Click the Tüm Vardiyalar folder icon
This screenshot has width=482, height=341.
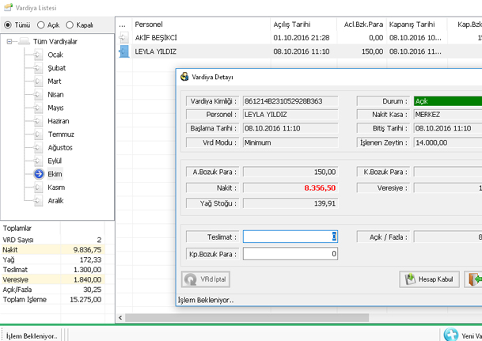(24, 41)
